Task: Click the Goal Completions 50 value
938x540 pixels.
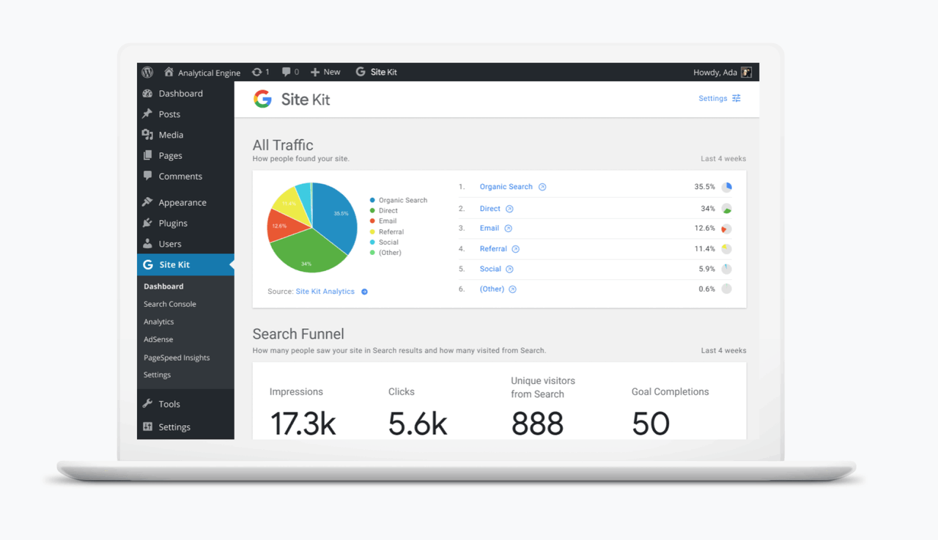Action: [x=651, y=424]
